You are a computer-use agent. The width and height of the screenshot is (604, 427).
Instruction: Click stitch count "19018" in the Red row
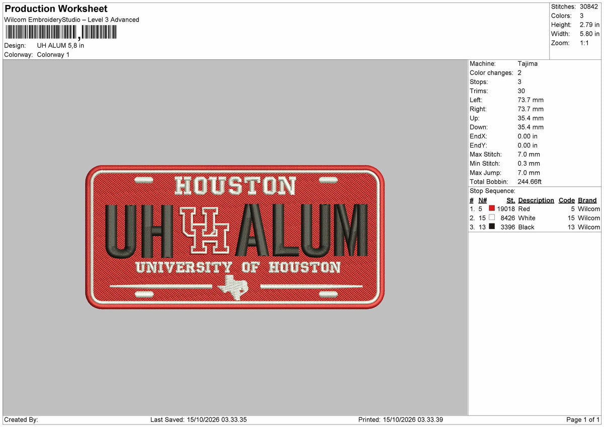coord(506,208)
